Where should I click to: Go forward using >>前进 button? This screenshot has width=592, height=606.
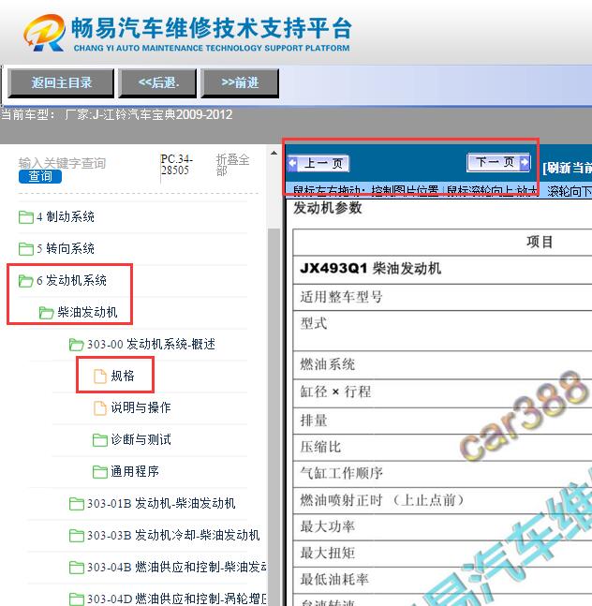pyautogui.click(x=240, y=82)
